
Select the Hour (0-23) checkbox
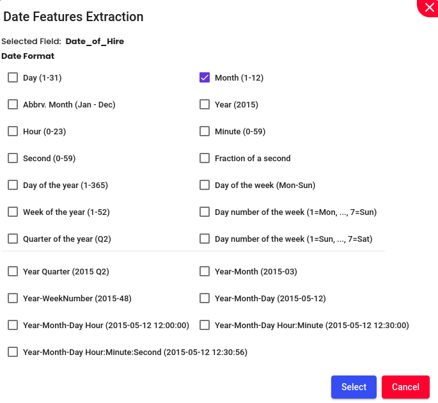click(13, 131)
